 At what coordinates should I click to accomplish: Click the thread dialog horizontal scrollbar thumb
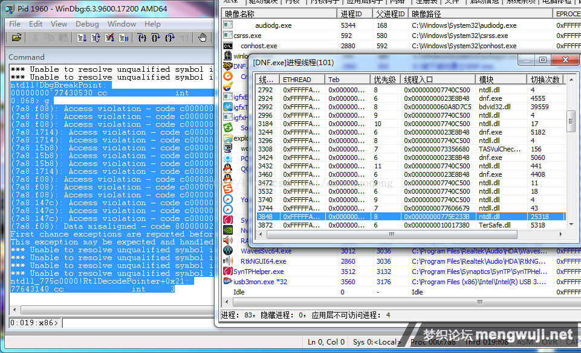[392, 234]
